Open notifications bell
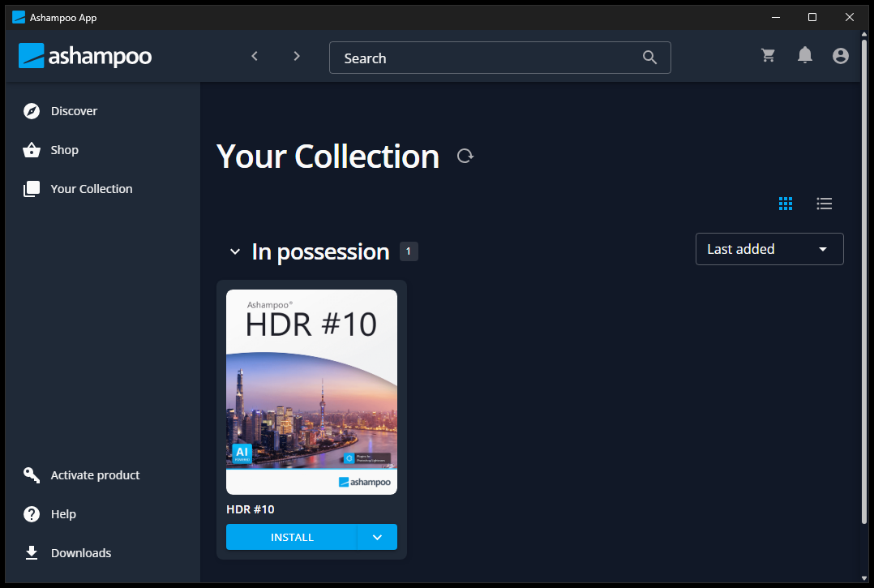 coord(805,54)
